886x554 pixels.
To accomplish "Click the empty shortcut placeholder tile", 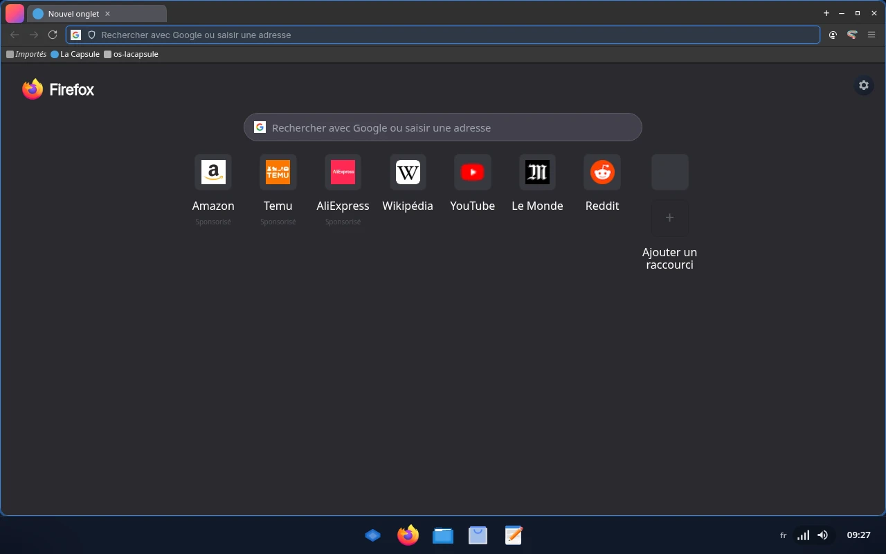I will pyautogui.click(x=669, y=172).
